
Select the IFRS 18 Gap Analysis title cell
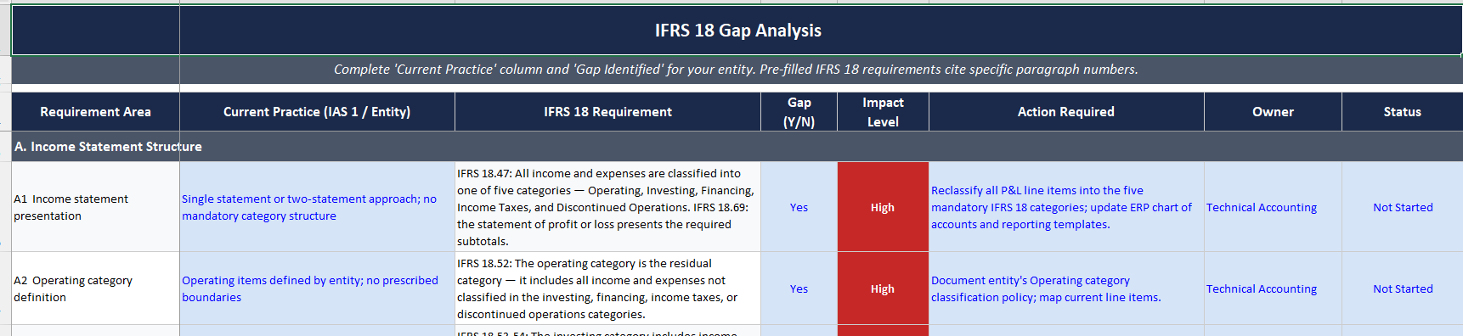click(x=737, y=31)
